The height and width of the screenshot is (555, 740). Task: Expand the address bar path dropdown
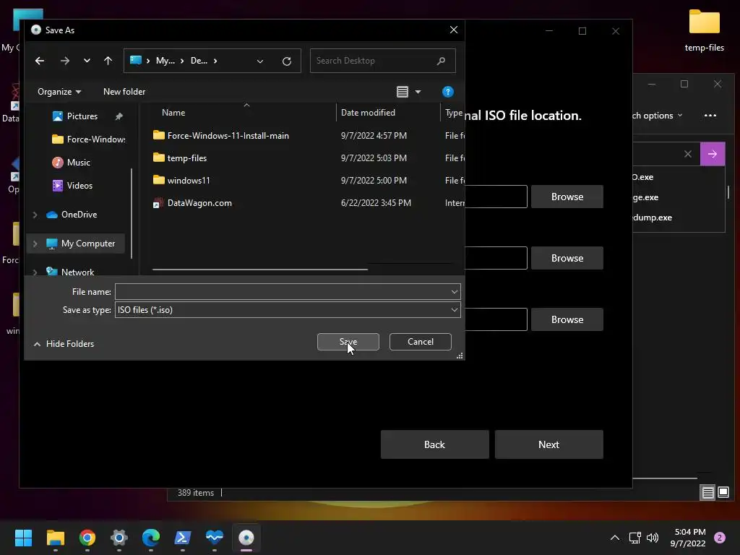pyautogui.click(x=260, y=61)
